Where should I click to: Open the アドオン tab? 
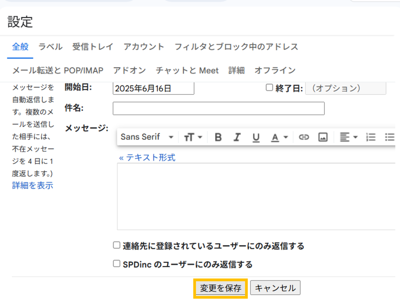click(129, 70)
